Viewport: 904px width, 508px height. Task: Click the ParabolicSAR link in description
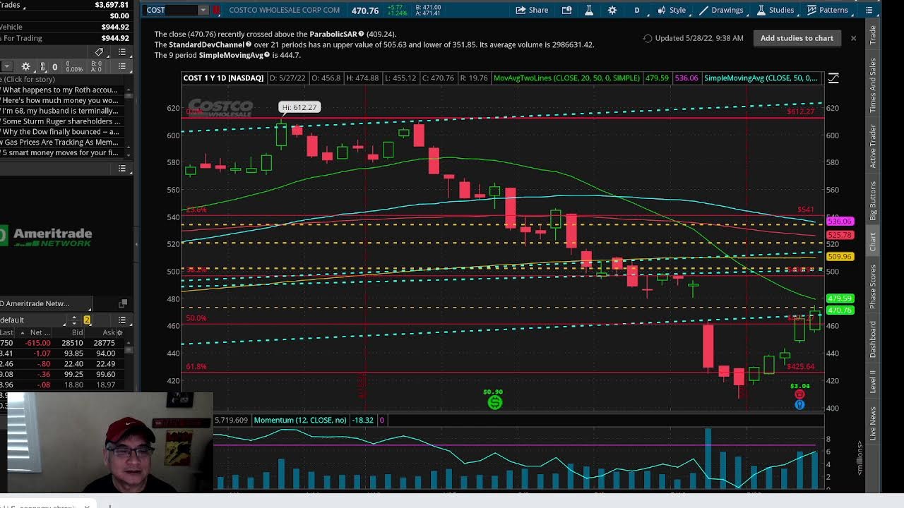point(333,34)
